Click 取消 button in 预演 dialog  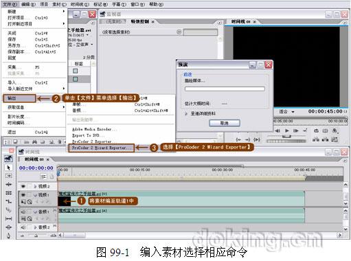click(x=225, y=123)
